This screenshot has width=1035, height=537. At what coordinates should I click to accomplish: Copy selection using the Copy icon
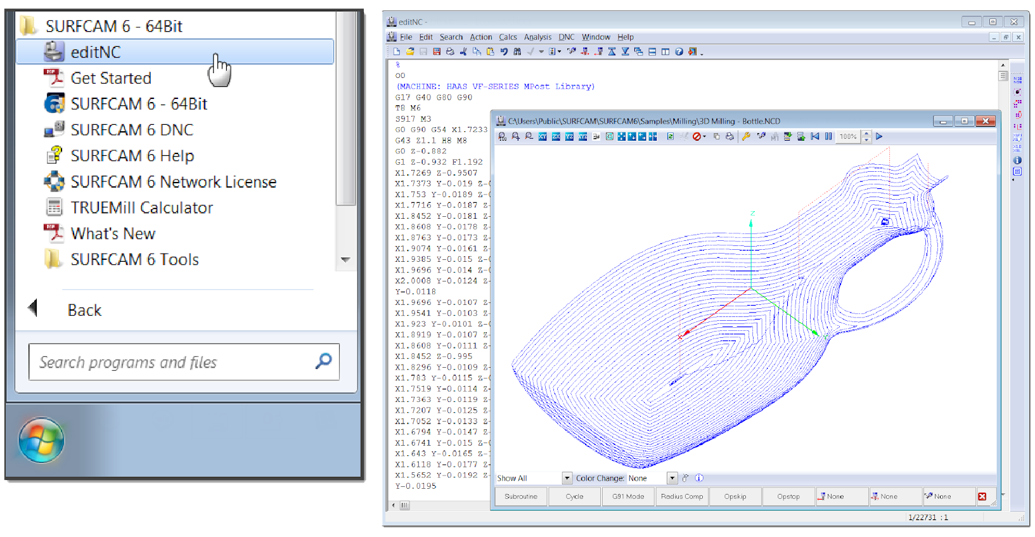click(477, 52)
